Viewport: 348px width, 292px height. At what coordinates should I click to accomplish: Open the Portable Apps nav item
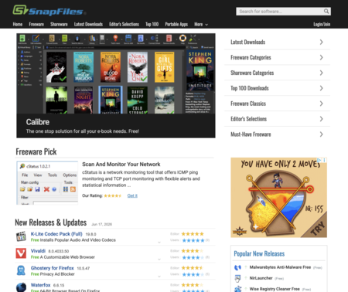(x=176, y=24)
